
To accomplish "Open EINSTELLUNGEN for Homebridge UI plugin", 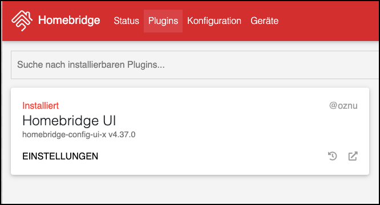I will [60, 156].
